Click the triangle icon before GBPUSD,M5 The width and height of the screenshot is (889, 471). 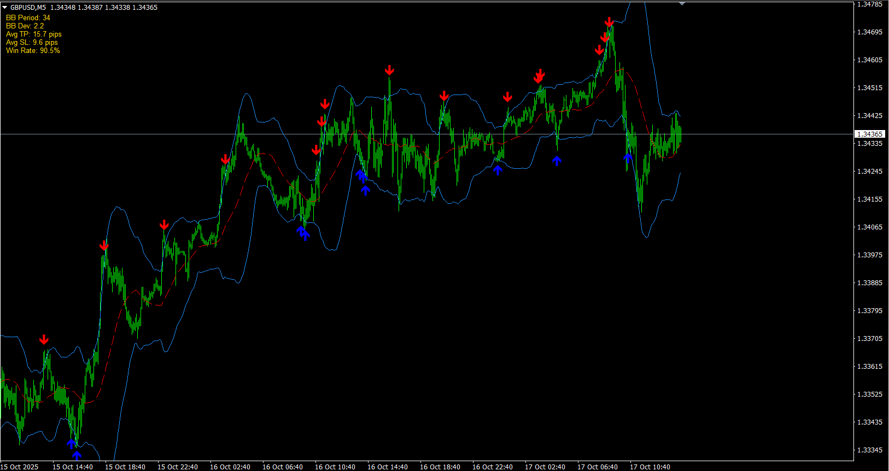coord(5,8)
